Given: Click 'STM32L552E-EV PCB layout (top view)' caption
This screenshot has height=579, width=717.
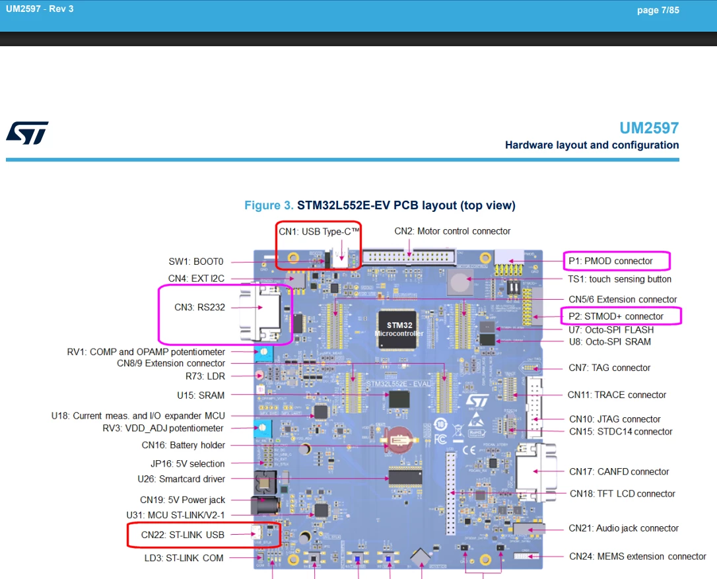Looking at the screenshot, I should (x=406, y=205).
